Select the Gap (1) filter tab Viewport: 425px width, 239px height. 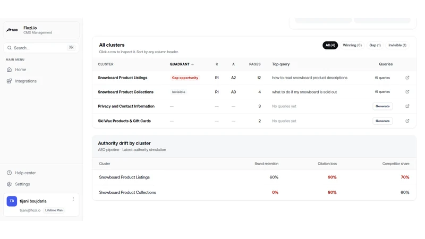(375, 45)
